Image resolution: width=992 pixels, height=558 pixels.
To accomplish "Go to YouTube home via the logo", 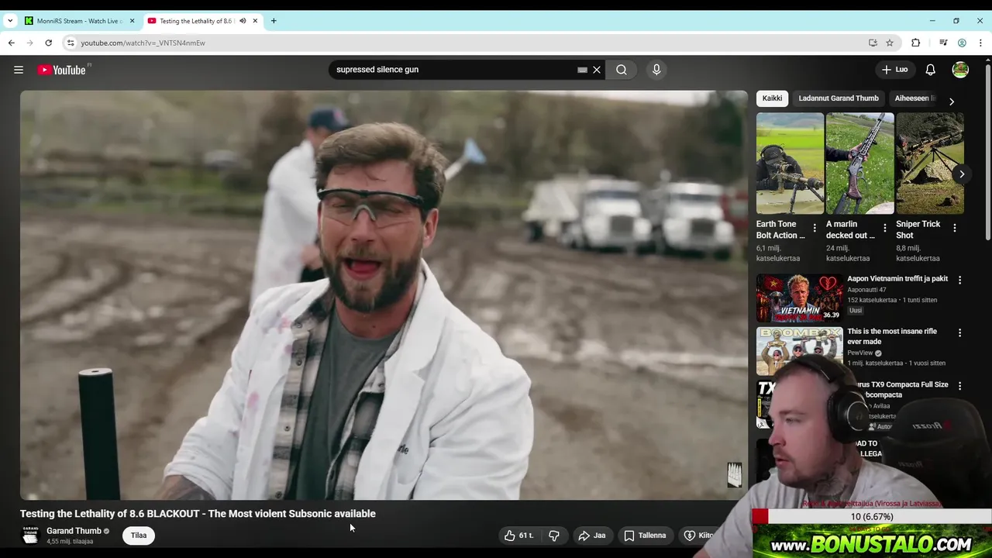I will (x=63, y=70).
